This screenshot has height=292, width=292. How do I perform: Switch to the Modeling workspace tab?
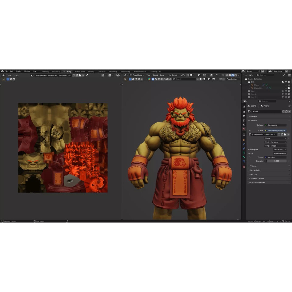45,72
